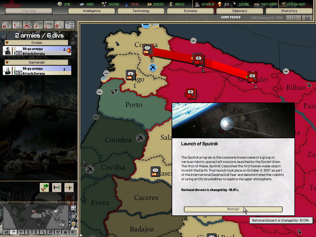The width and height of the screenshot is (316, 237).
Task: Open the Statistics screen
Action: tap(289, 11)
